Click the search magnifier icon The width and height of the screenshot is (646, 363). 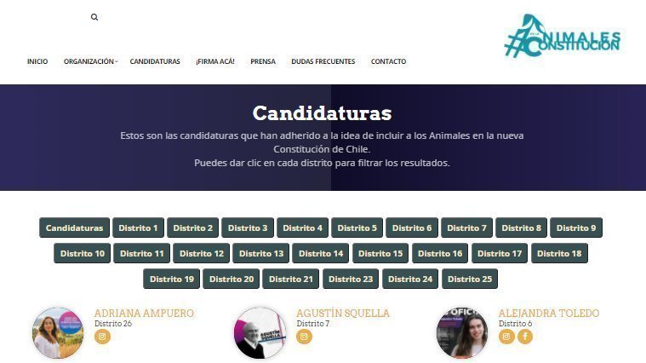[x=94, y=17]
